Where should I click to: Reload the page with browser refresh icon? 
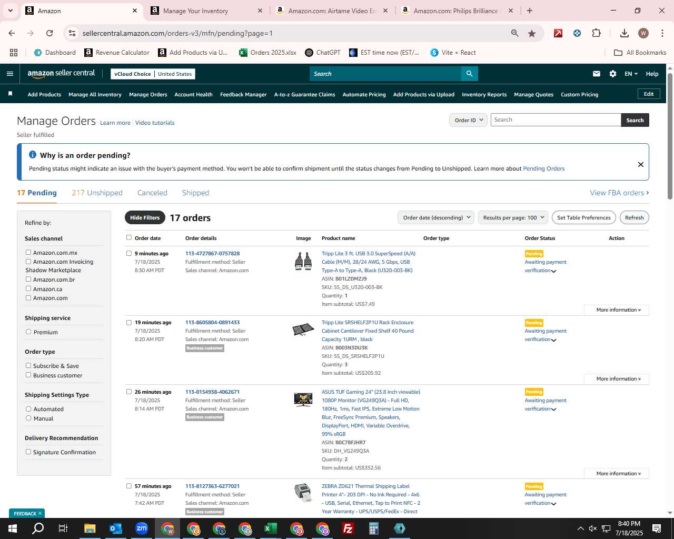(49, 33)
